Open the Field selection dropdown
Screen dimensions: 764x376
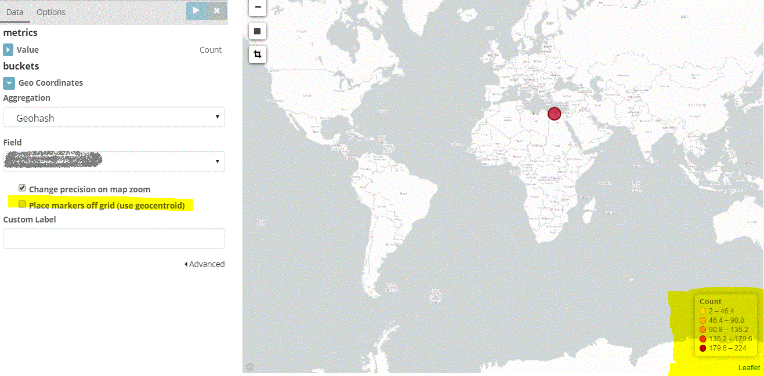(x=114, y=161)
